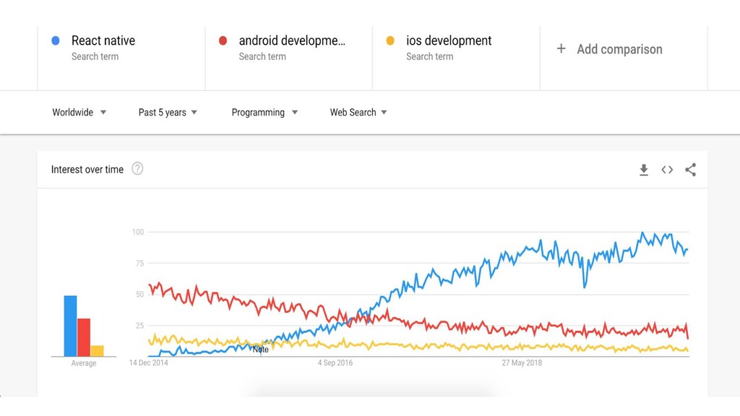This screenshot has height=416, width=740.
Task: Click the red android development dot
Action: coord(223,41)
